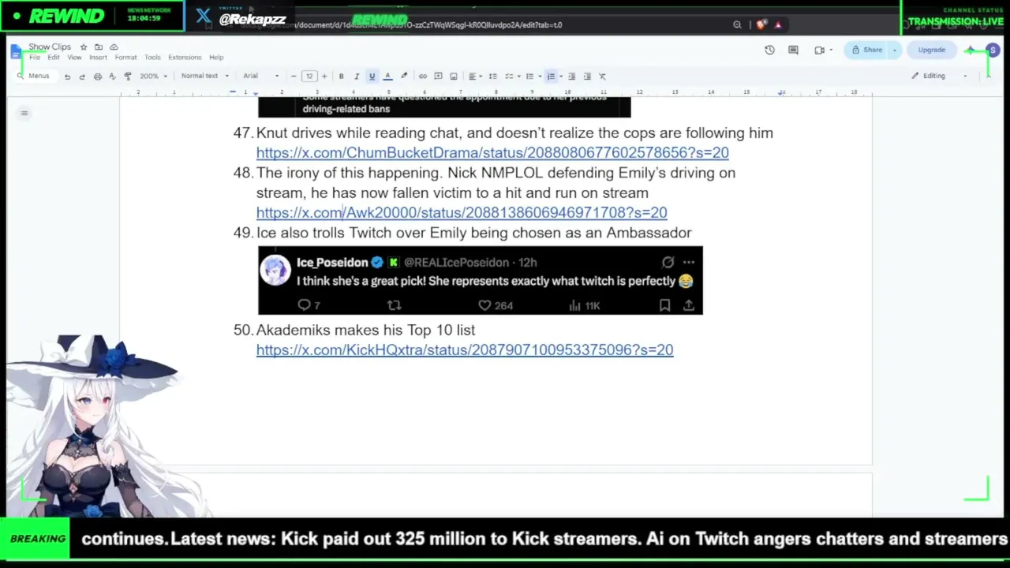1010x568 pixels.
Task: Open the Format menu
Action: [125, 58]
